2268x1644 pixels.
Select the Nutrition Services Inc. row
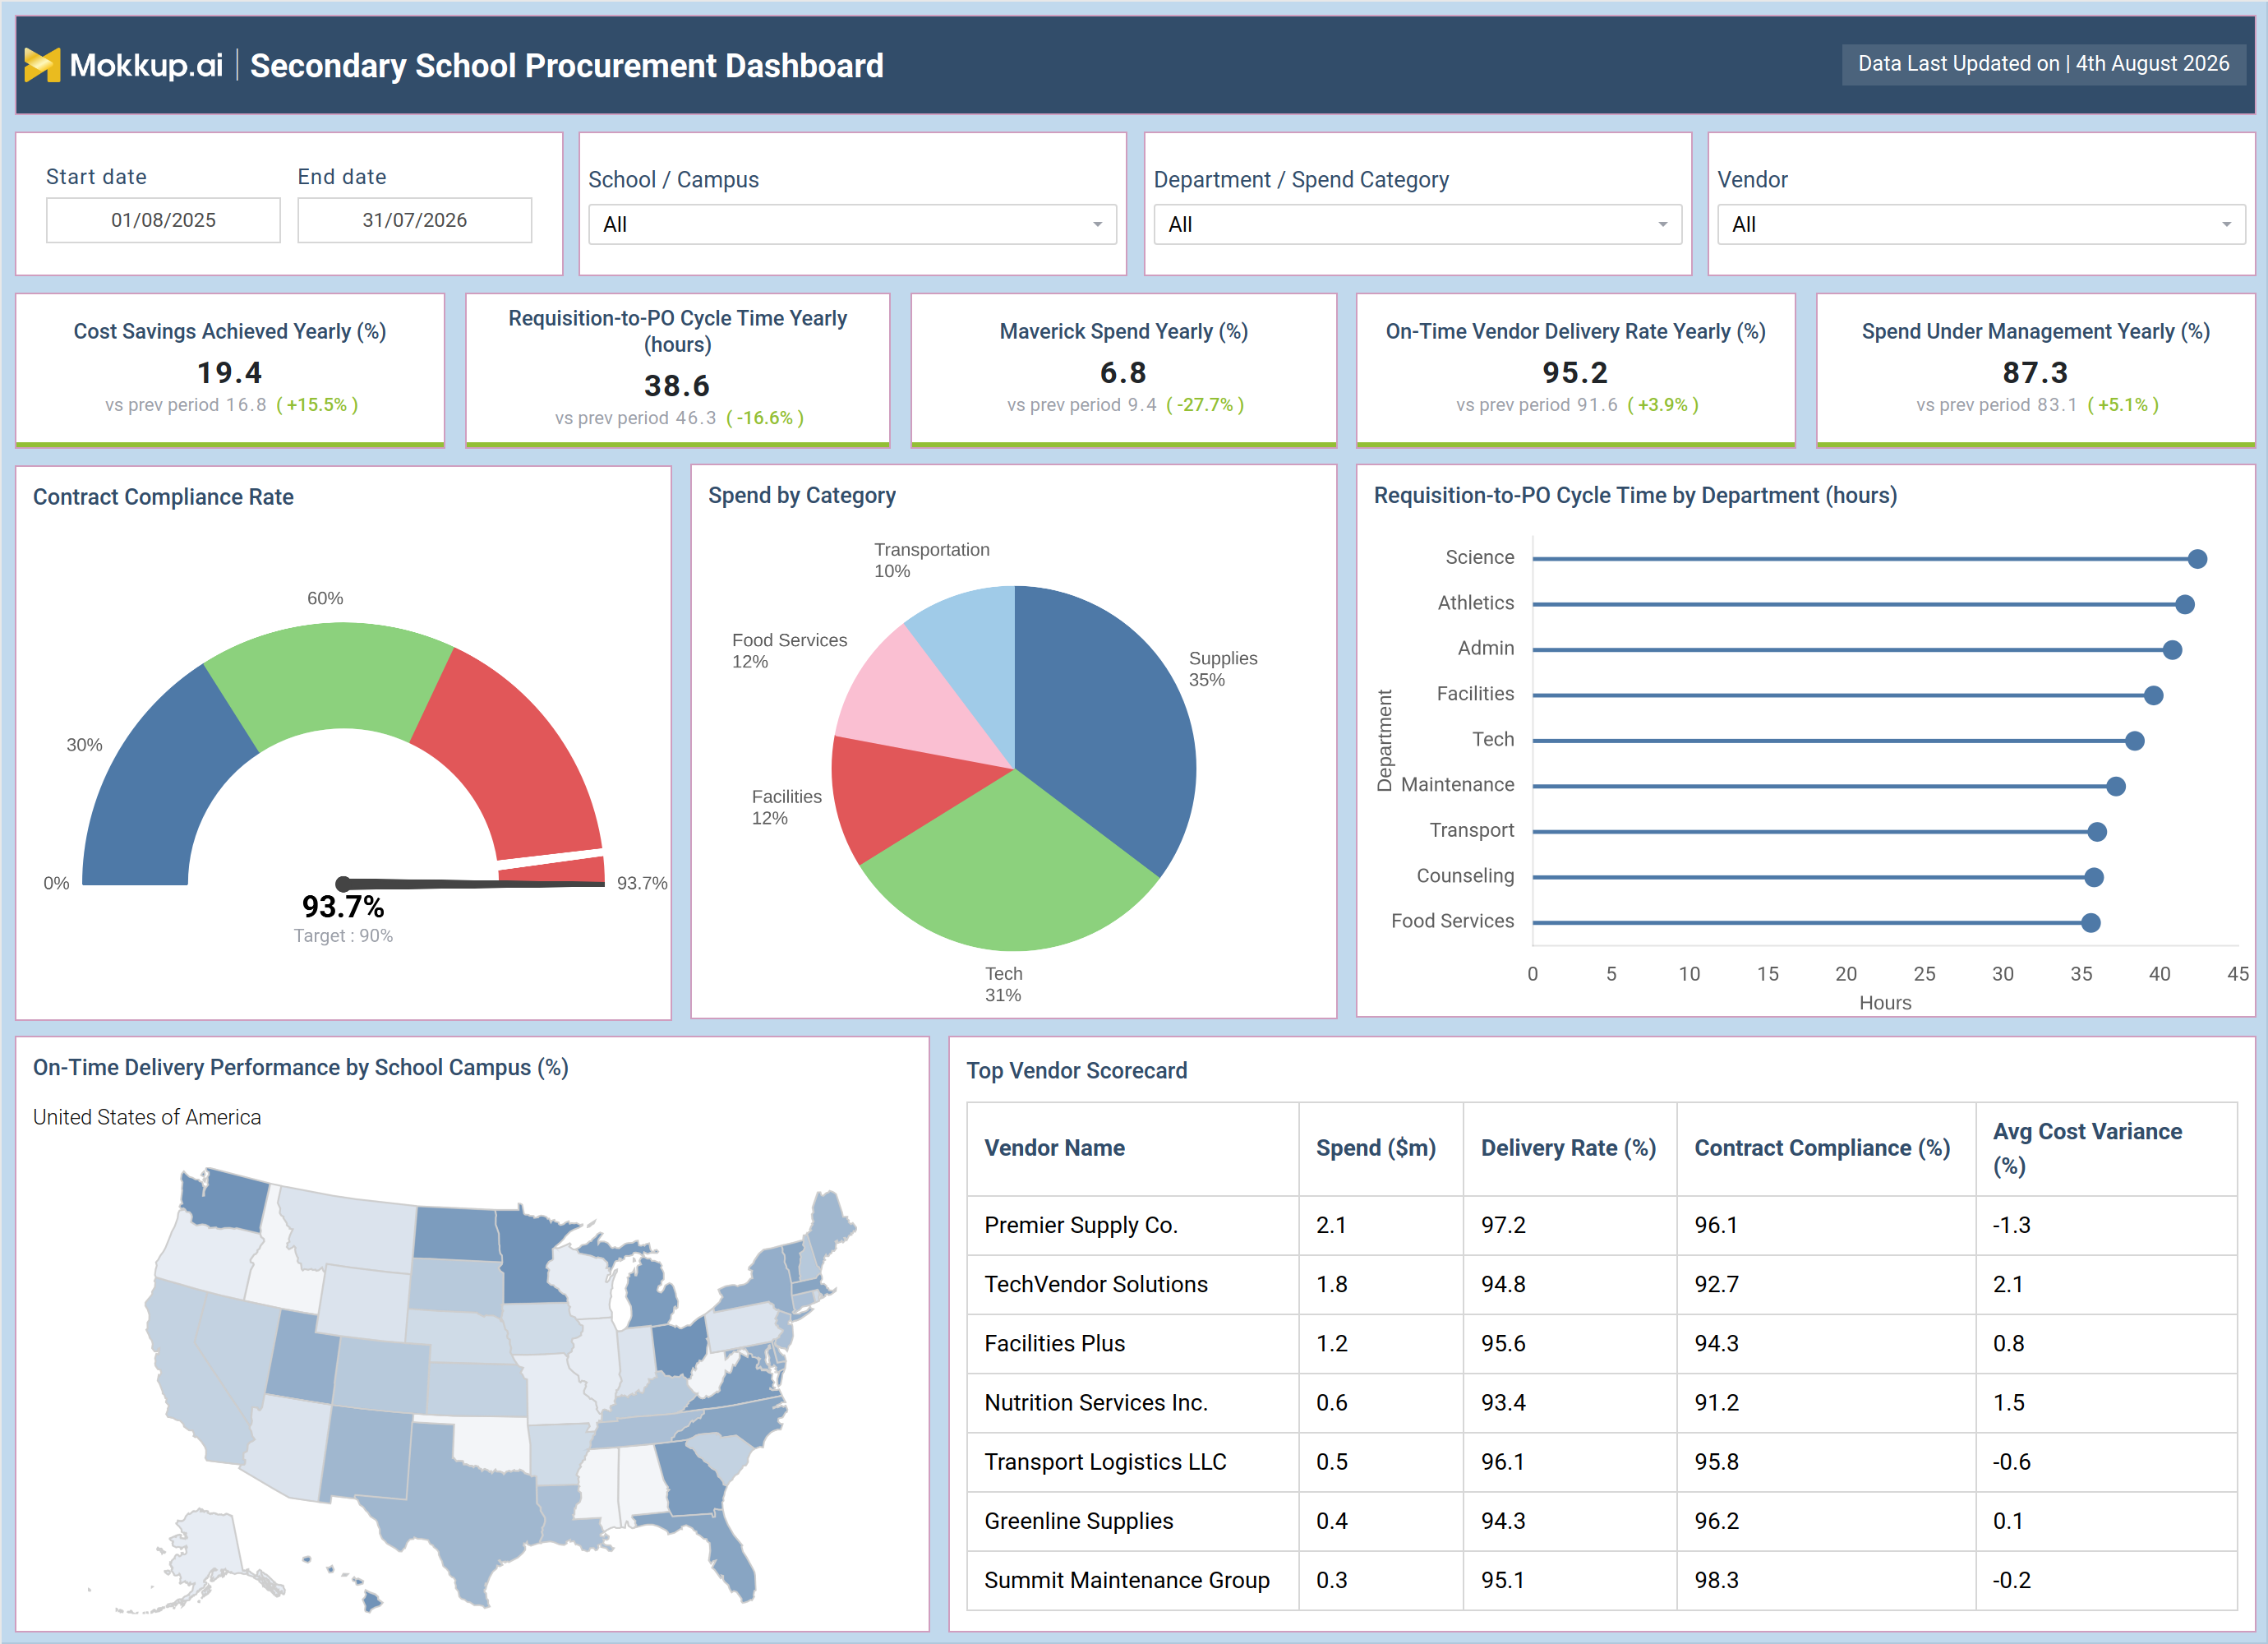pyautogui.click(x=1601, y=1402)
